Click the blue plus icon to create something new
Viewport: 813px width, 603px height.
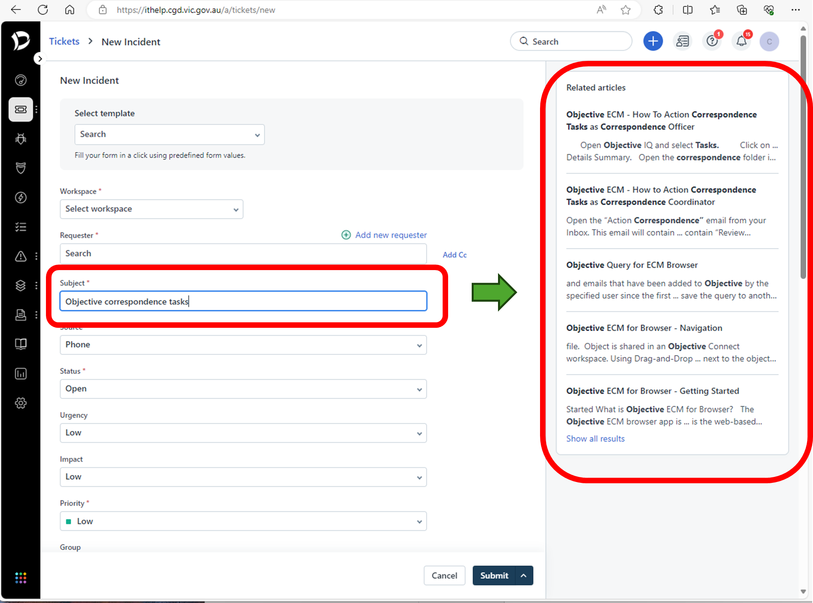tap(652, 41)
